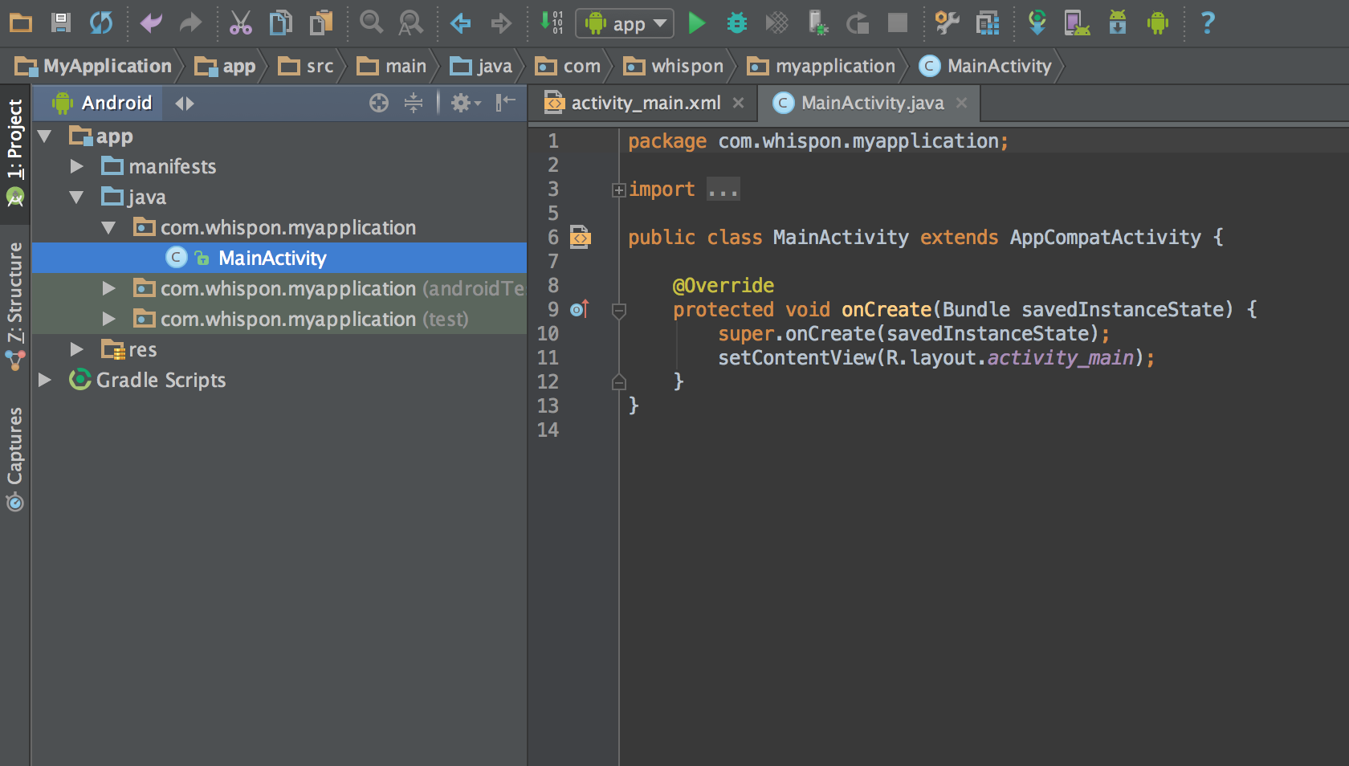
Task: Click the Attach debugger to process icon
Action: click(817, 22)
